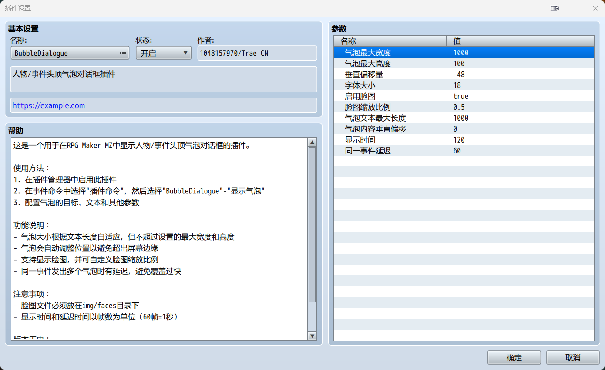Click the 名称 column header in 参数 table
The width and height of the screenshot is (605, 370).
(x=390, y=41)
